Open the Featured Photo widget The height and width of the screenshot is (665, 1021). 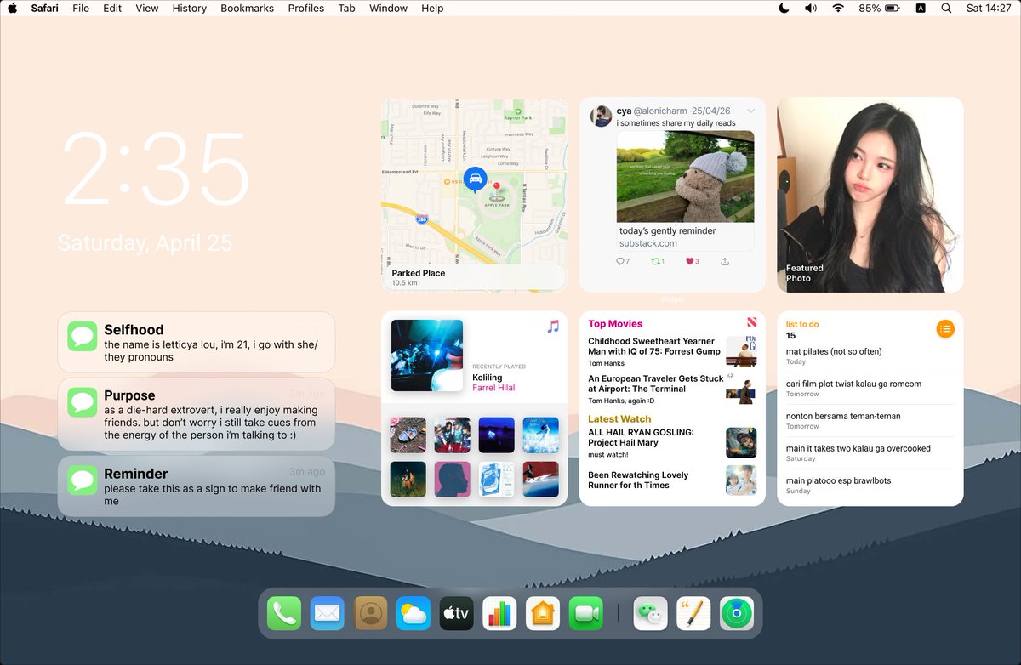click(870, 195)
